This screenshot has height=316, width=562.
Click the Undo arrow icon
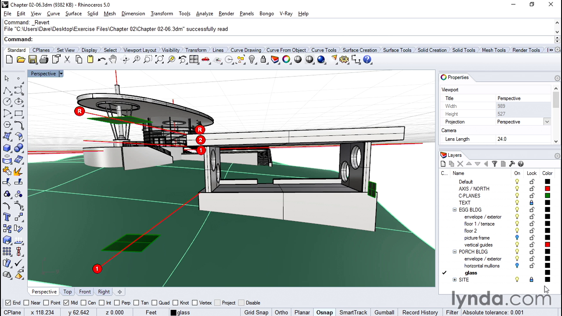[x=101, y=60]
